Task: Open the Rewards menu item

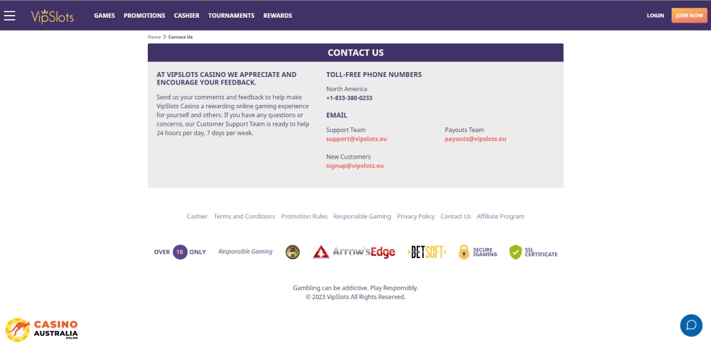Action: pos(277,16)
